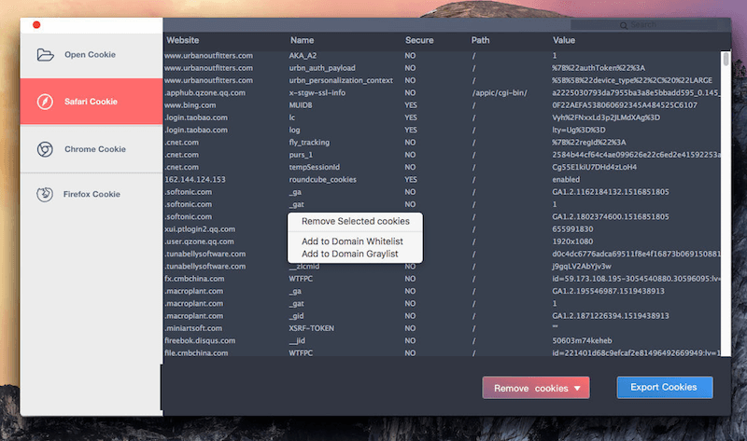
Task: Choose Add to Domain Whitelist
Action: click(352, 241)
